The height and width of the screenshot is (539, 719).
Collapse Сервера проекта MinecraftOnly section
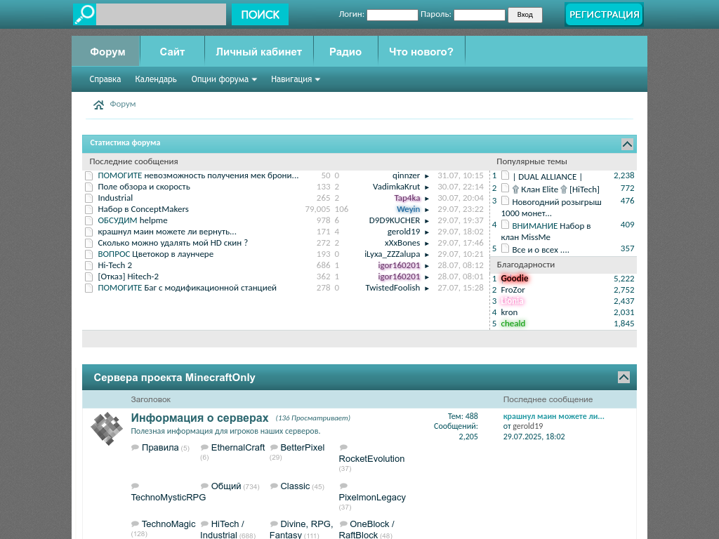624,378
